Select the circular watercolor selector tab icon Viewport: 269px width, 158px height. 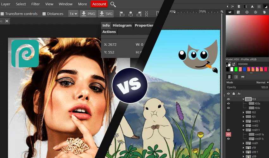247,12
